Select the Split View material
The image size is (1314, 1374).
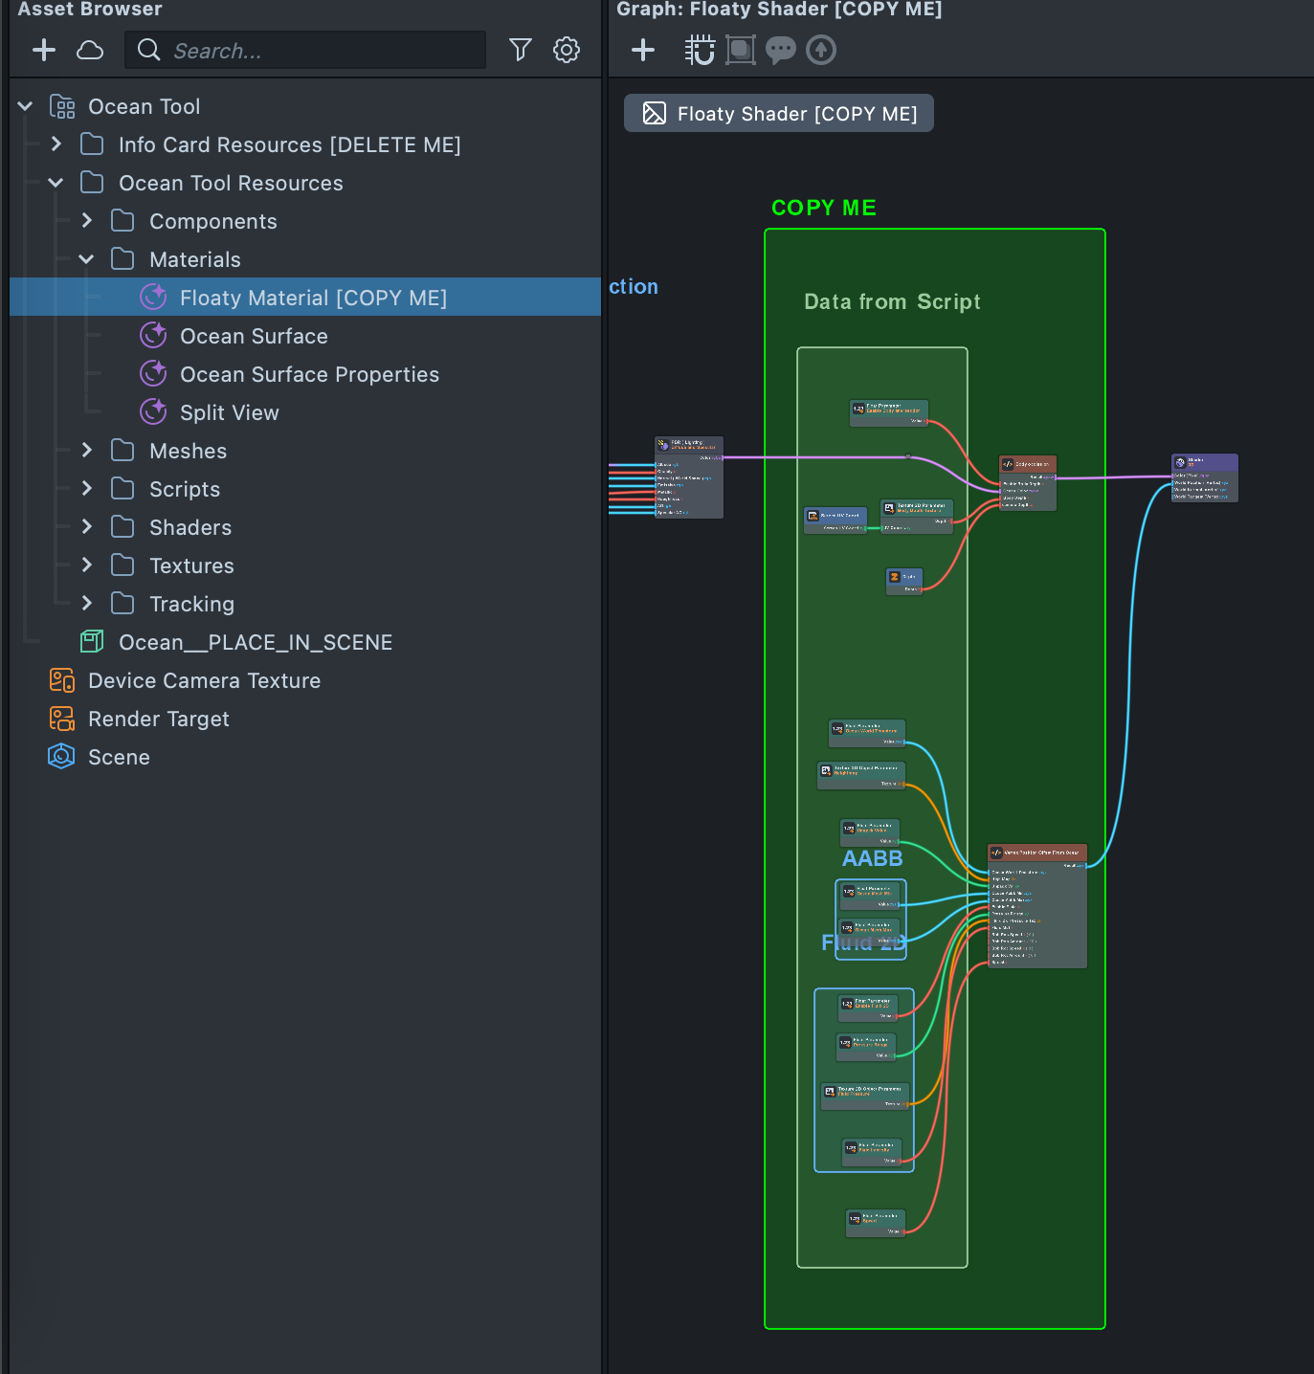(x=229, y=412)
